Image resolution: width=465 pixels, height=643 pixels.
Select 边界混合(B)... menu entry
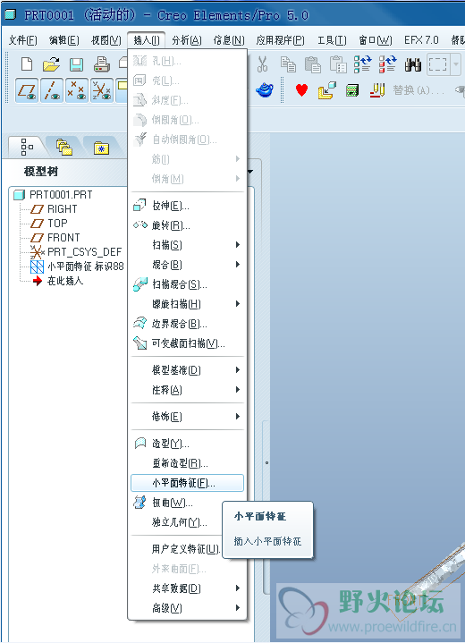click(188, 324)
